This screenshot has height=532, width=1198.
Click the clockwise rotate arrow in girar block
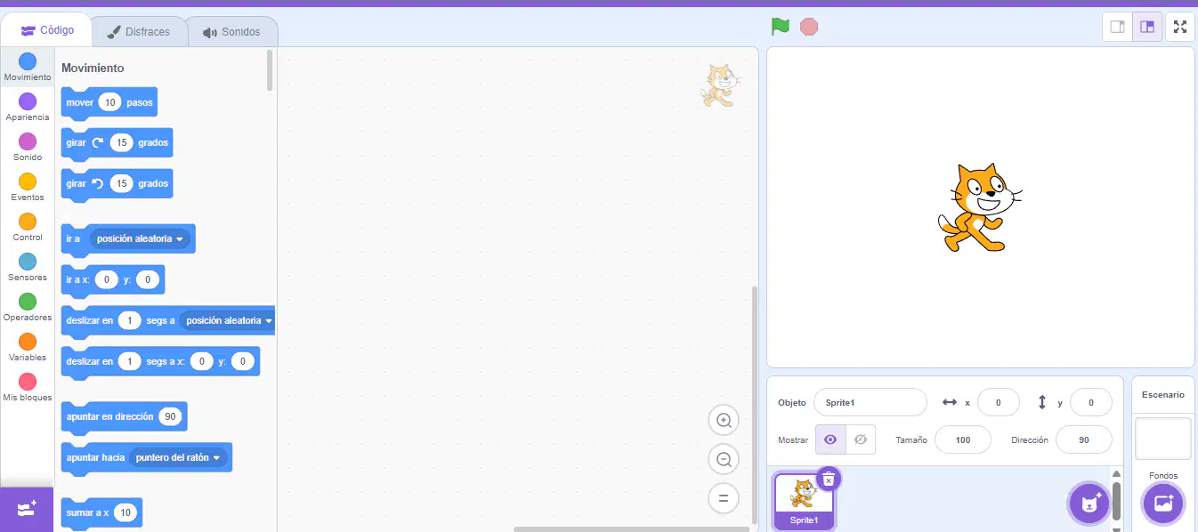click(x=98, y=142)
